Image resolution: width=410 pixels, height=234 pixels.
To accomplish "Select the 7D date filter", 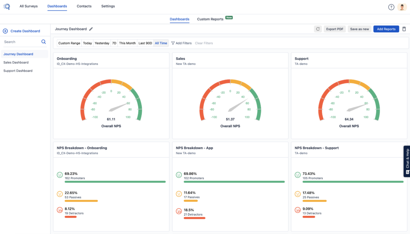I will click(x=114, y=43).
